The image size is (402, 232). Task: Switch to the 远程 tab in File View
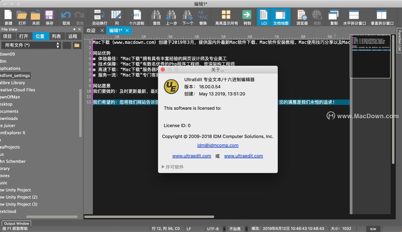tap(73, 36)
